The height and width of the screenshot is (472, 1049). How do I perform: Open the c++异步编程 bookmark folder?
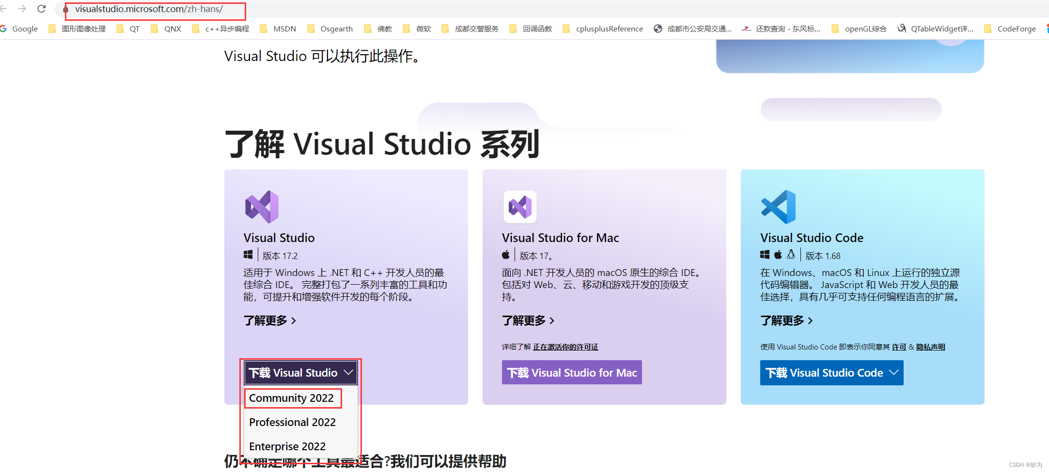tap(220, 29)
